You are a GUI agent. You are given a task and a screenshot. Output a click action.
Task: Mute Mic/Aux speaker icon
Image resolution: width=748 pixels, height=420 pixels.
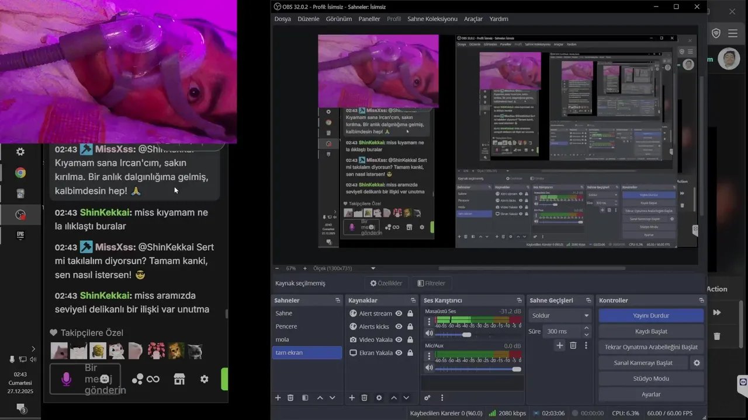[x=430, y=368]
